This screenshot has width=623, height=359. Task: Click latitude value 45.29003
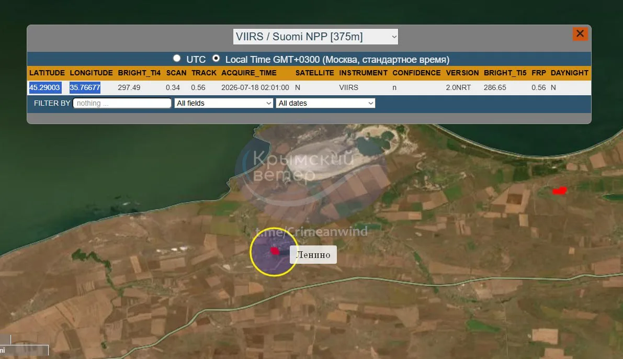point(44,87)
